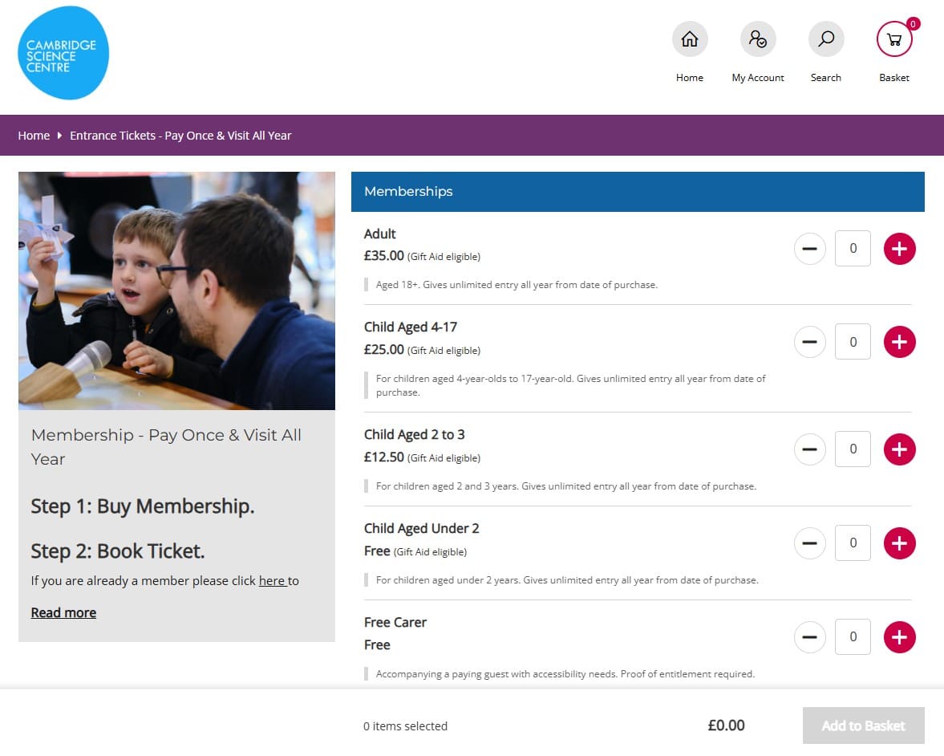Screen dimensions: 944x756
Task: Add one Child Aged 4-17 membership
Action: [899, 342]
